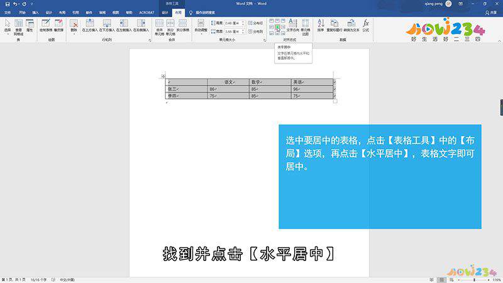The height and width of the screenshot is (283, 503).
Task: Click Insert Right (在右侧插入)
Action: [x=141, y=26]
